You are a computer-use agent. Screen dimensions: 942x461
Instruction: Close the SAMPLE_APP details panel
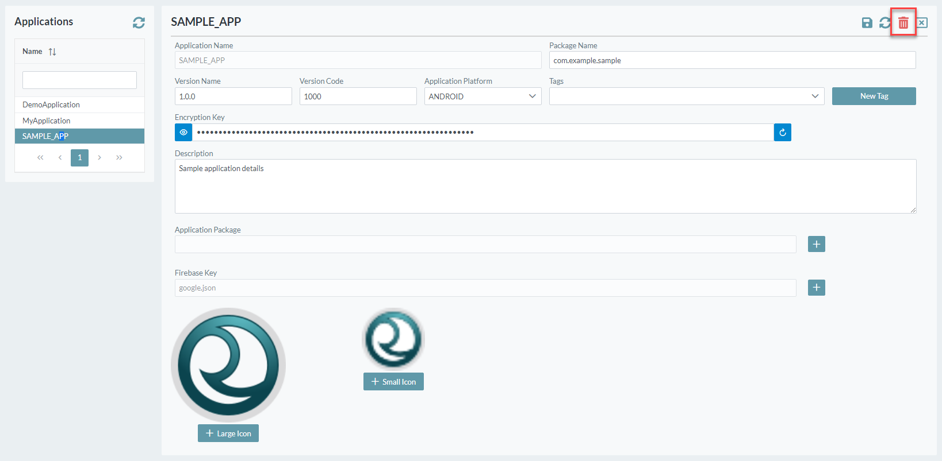click(921, 23)
